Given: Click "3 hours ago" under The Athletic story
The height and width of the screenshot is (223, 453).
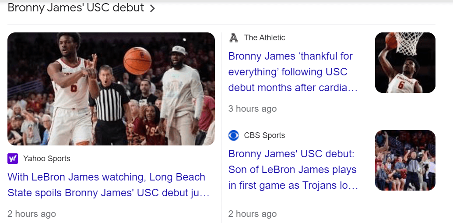Looking at the screenshot, I should click(x=253, y=109).
